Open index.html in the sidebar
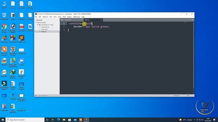This screenshot has height=122, width=218. tap(45, 29)
